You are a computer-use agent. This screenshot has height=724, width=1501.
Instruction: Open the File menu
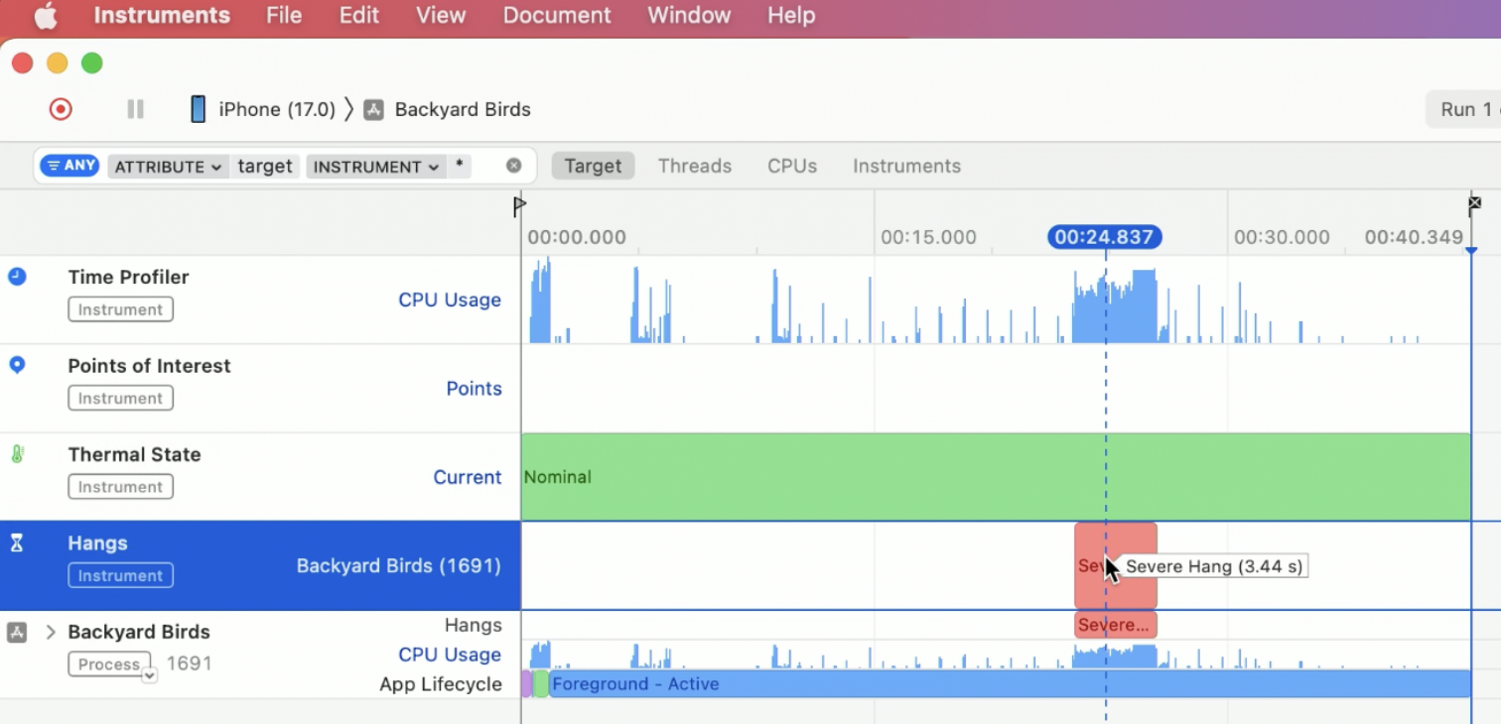coord(284,16)
